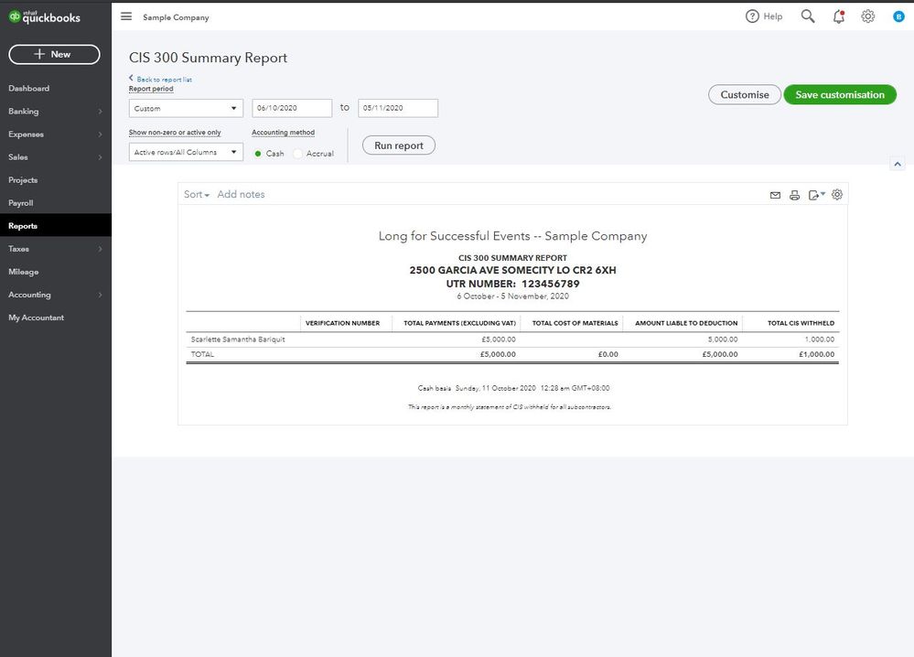The height and width of the screenshot is (657, 914).
Task: Open the Report period Custom dropdown
Action: (186, 108)
